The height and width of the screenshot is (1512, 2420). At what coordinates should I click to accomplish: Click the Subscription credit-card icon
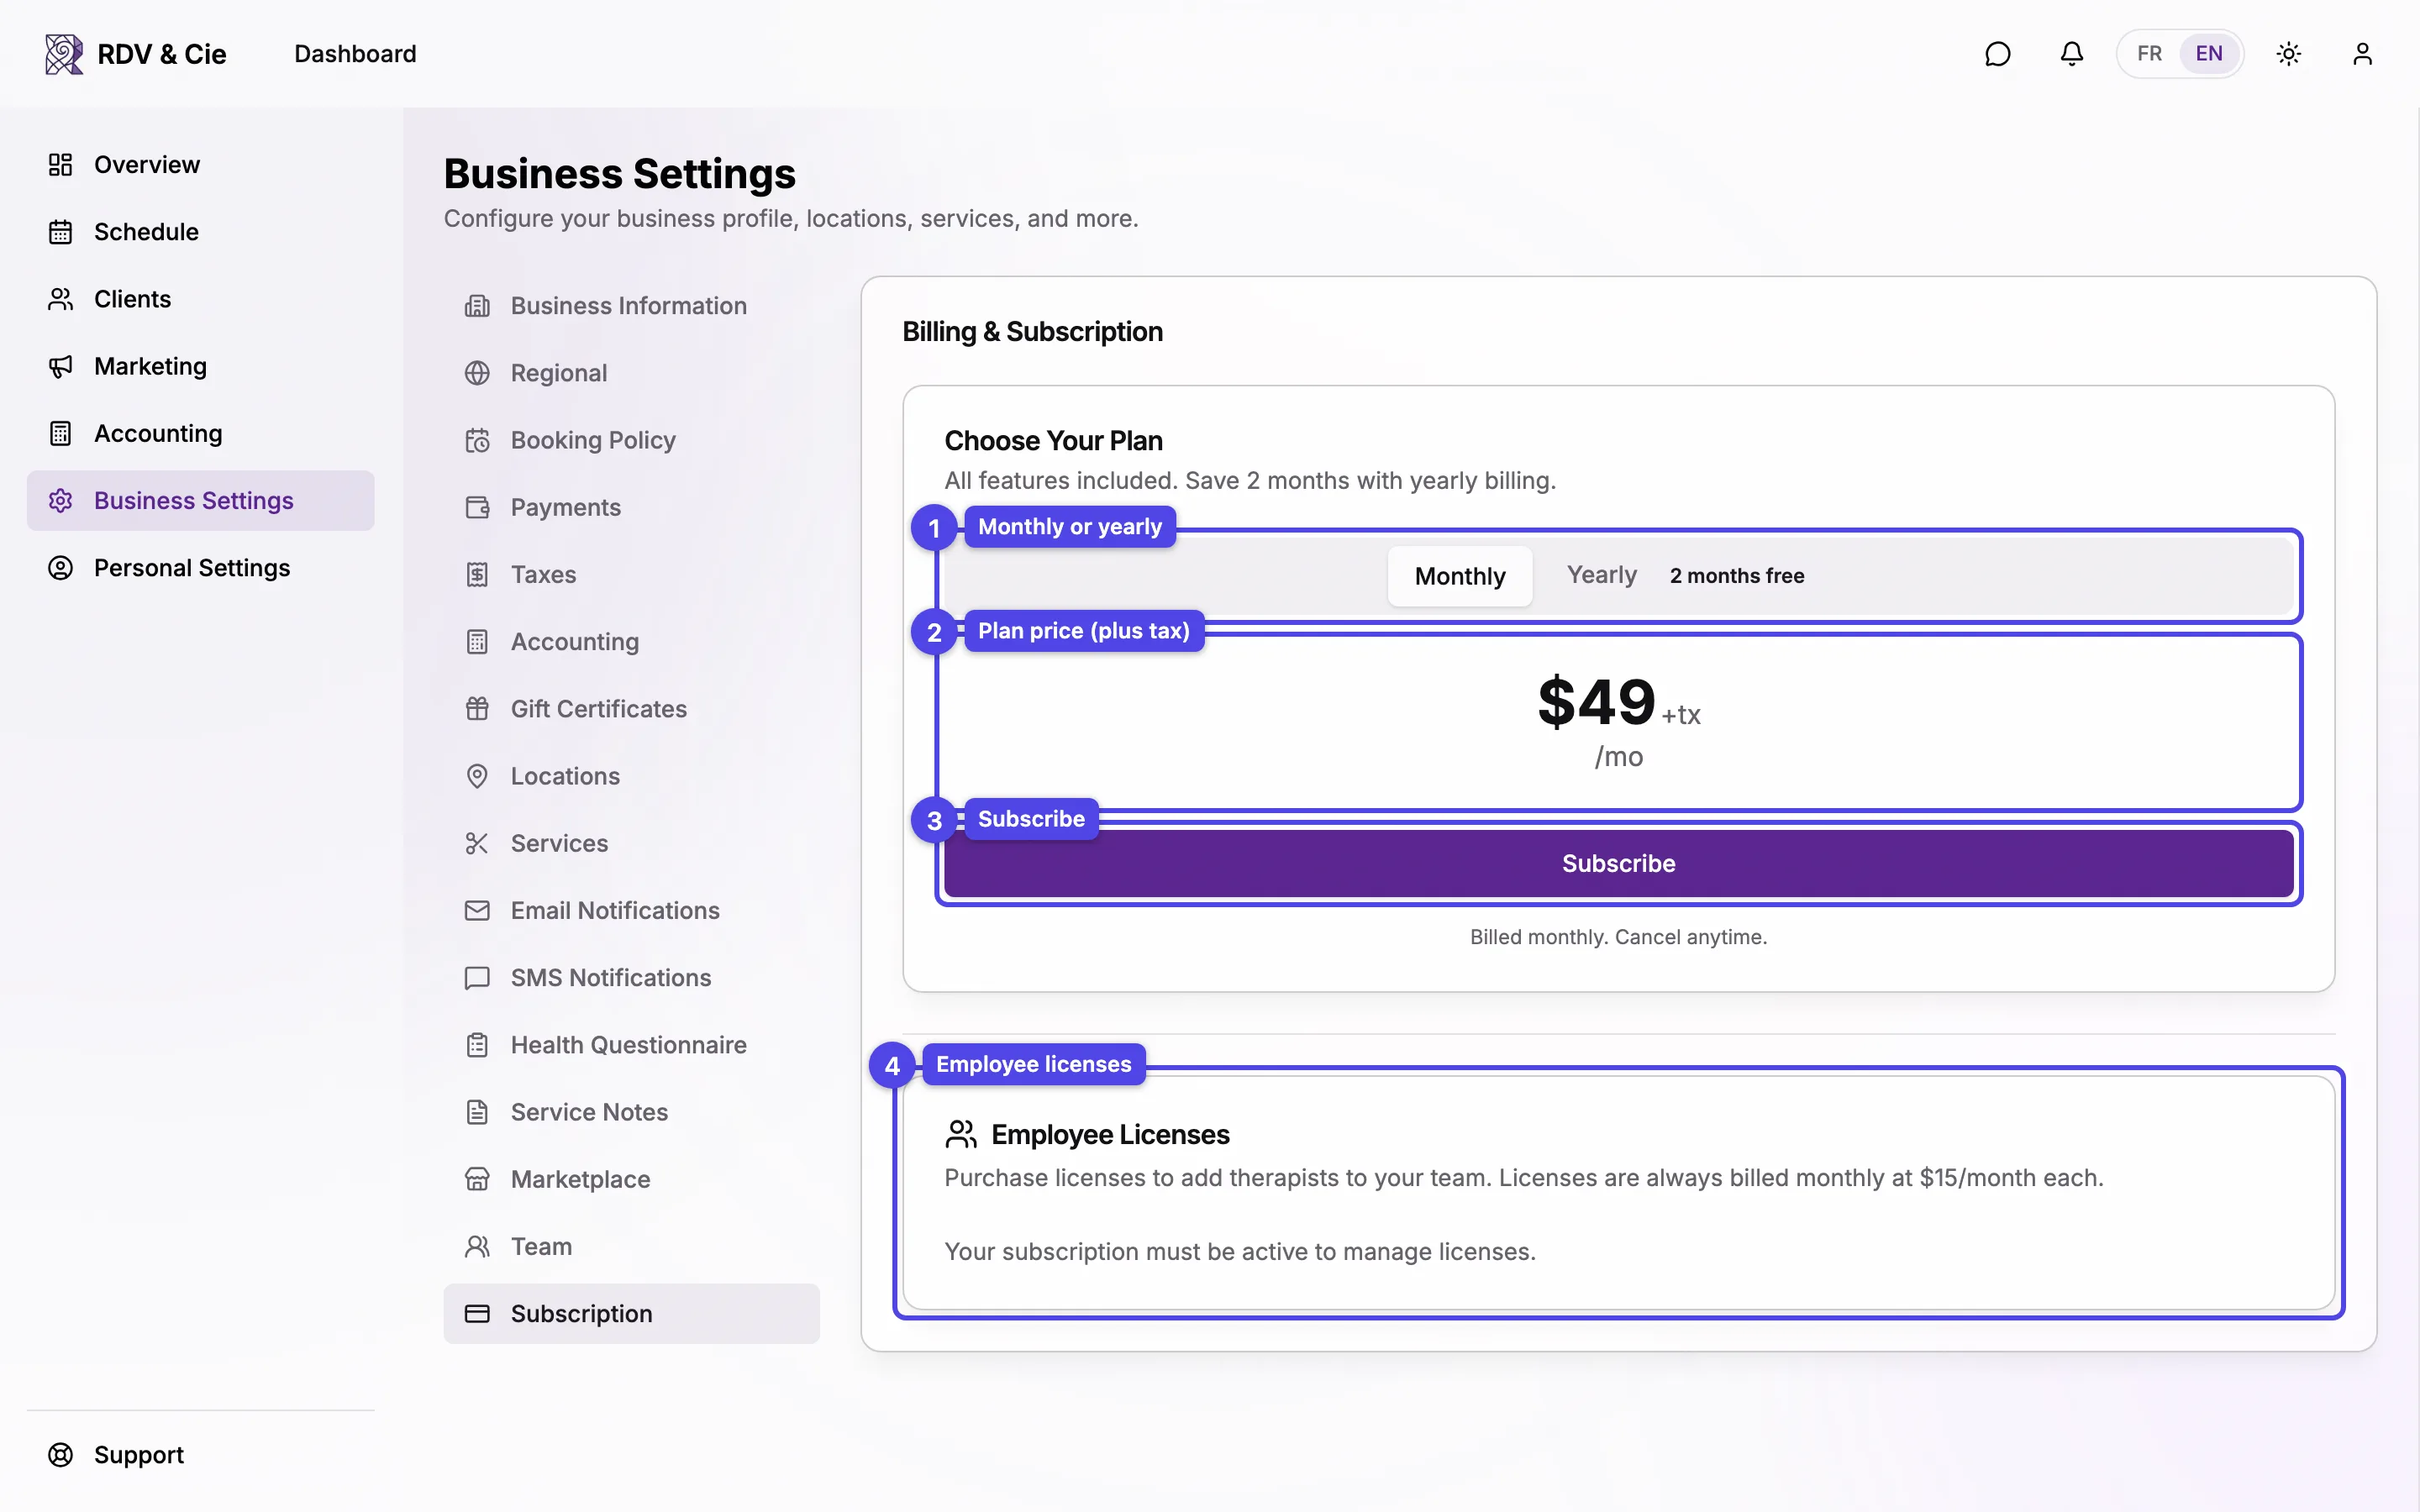click(x=477, y=1314)
